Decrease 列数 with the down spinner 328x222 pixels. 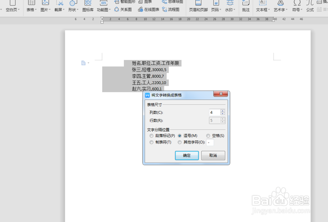coord(223,114)
